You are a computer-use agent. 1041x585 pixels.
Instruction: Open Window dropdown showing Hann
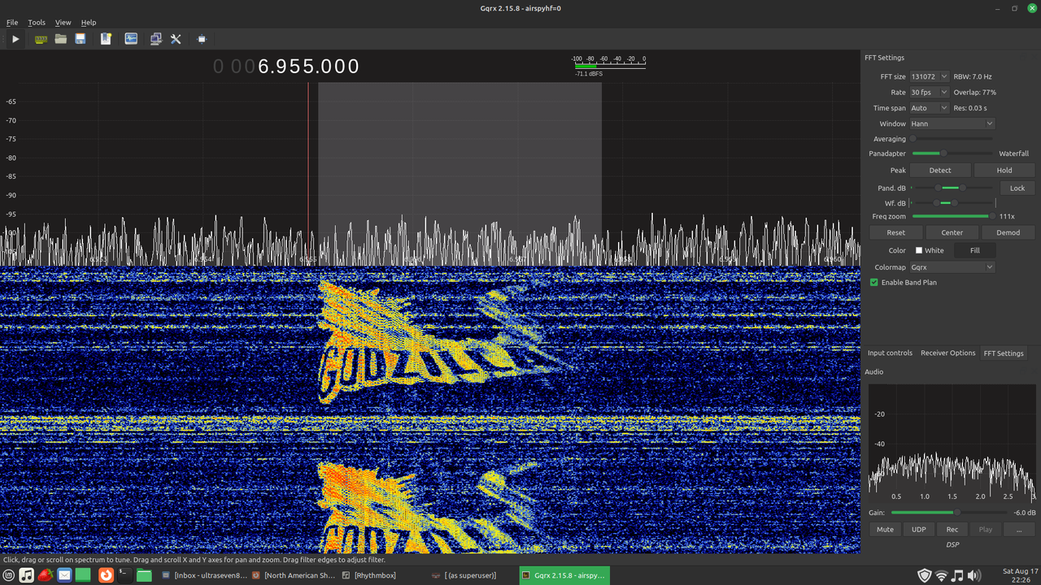pos(952,123)
